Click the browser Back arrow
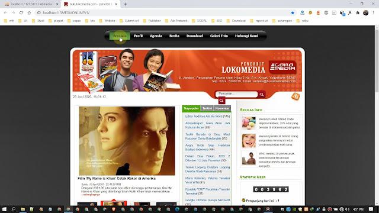This screenshot has height=213, width=379. (x=5, y=12)
